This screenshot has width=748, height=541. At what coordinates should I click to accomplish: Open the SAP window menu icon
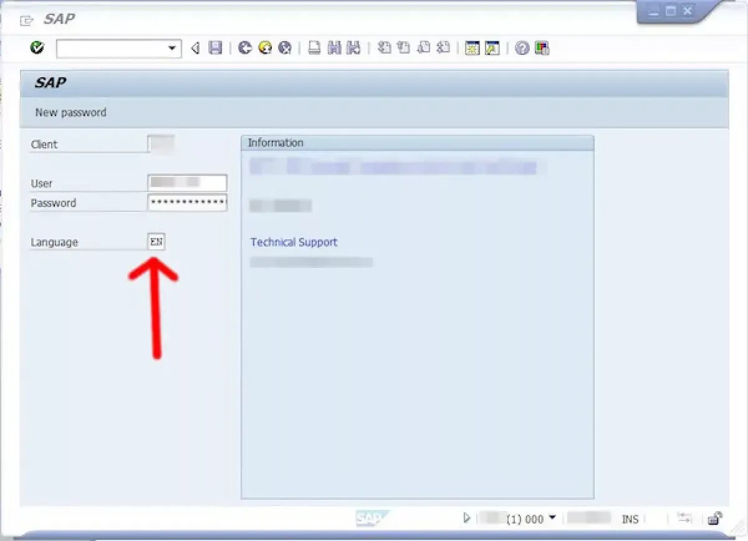[x=27, y=20]
